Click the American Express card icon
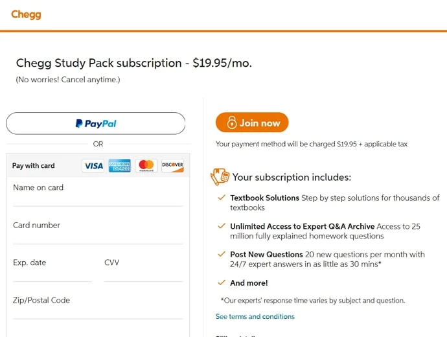The image size is (447, 337). coord(120,166)
